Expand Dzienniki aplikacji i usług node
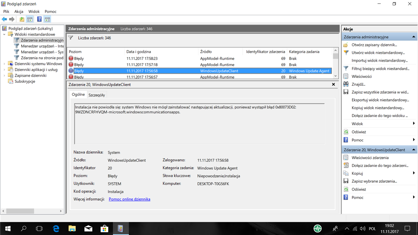The image size is (418, 235). pos(4,69)
